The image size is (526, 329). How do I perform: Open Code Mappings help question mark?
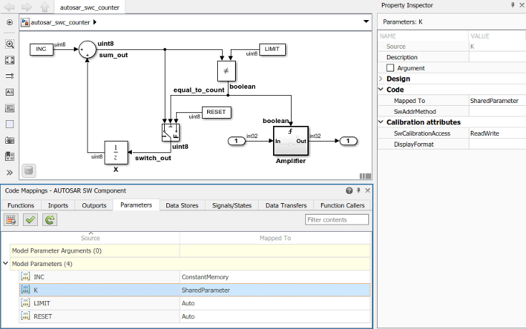coord(349,191)
